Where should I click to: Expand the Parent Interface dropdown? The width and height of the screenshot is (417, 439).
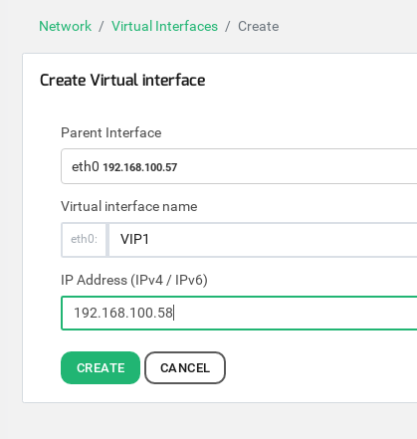tap(239, 166)
